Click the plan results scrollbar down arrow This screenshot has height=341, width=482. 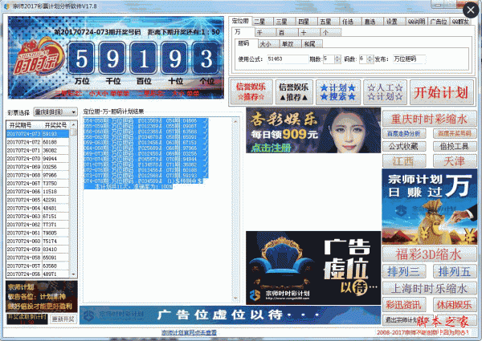click(x=235, y=298)
